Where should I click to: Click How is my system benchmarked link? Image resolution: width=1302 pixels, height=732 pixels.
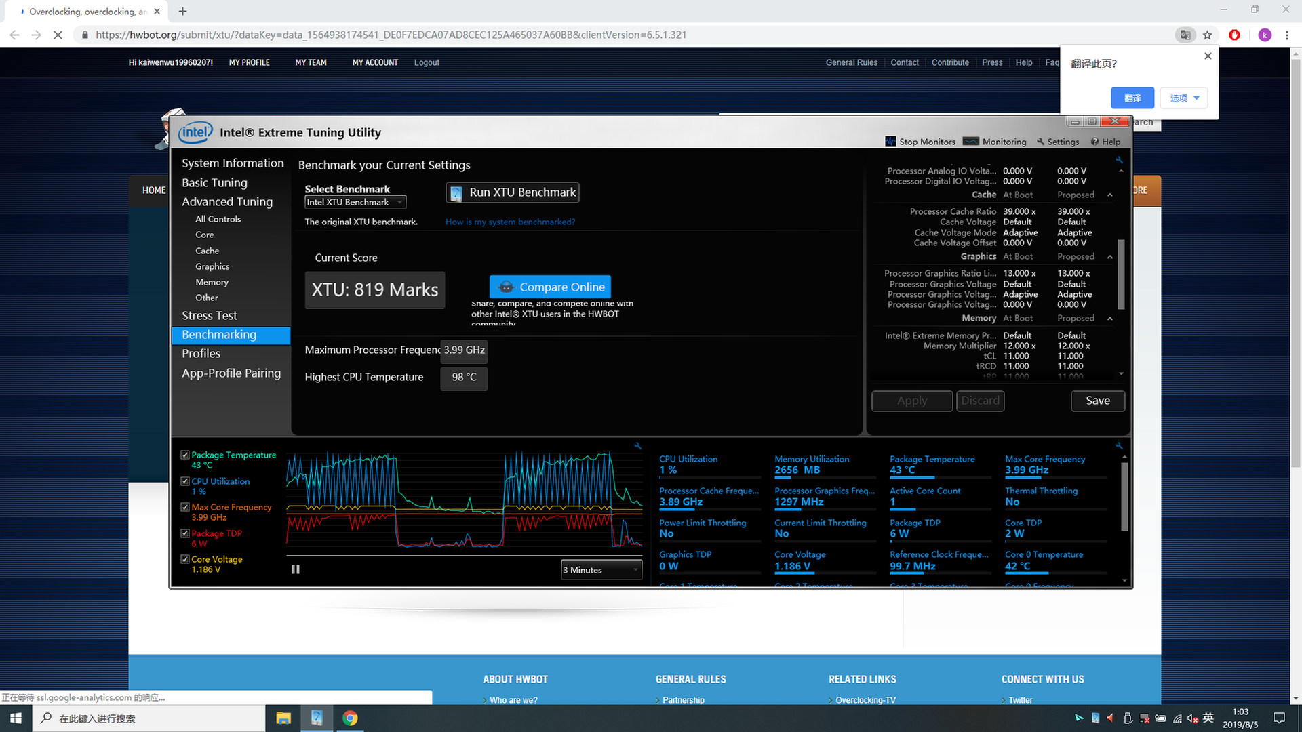coord(510,222)
